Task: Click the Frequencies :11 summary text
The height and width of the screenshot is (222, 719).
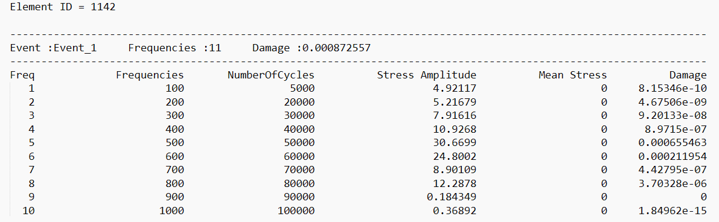Action: 174,48
